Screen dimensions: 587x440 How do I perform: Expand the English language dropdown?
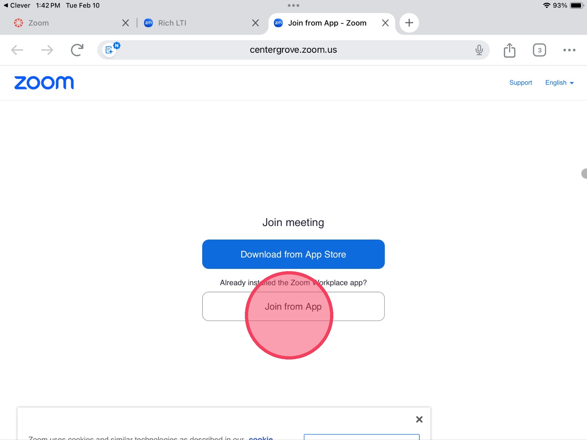pos(559,82)
